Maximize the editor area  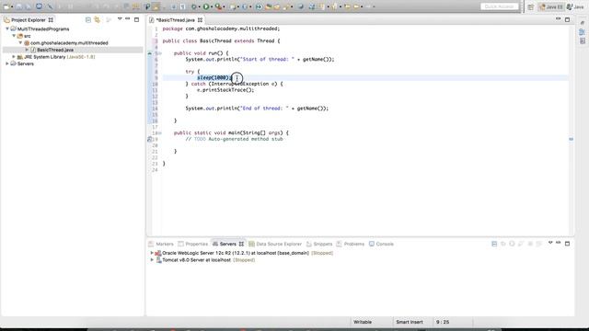pos(567,19)
